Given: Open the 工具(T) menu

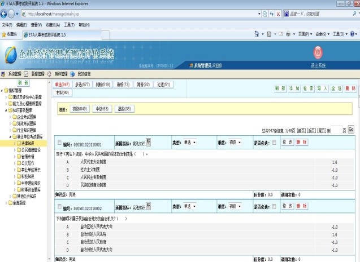Looking at the screenshot, I should (69, 25).
